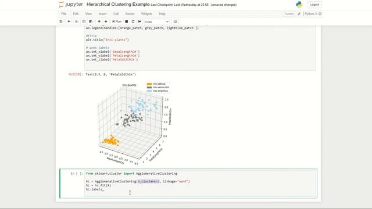Click the Python 3 kernel name
Image resolution: width=372 pixels, height=209 pixels.
coord(310,14)
